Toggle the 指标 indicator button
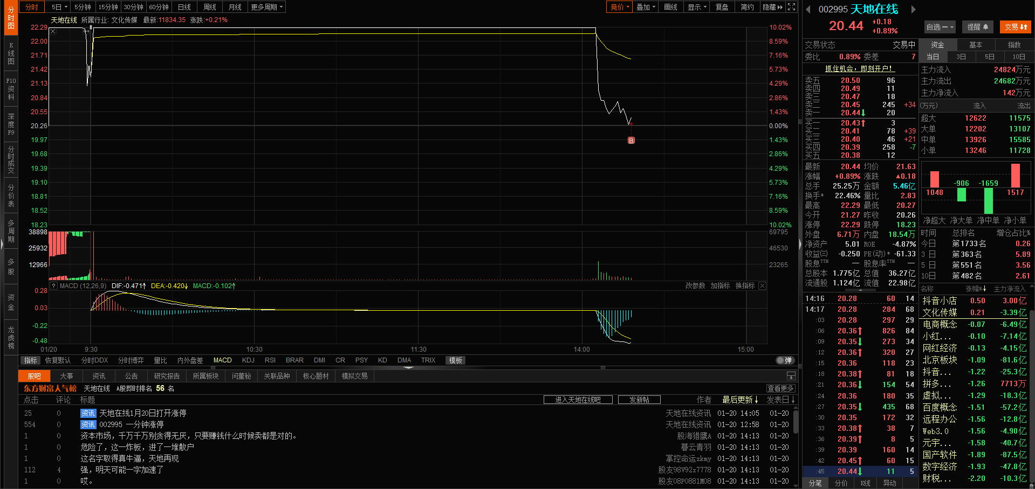The image size is (1035, 489). (x=31, y=360)
